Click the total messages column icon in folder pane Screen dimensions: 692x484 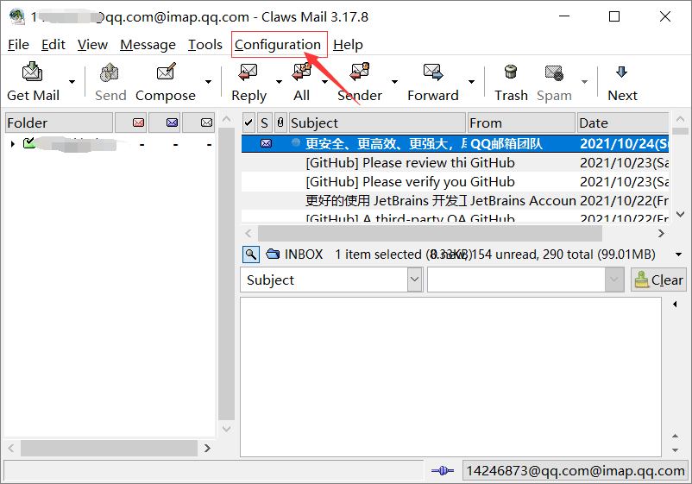tap(206, 123)
